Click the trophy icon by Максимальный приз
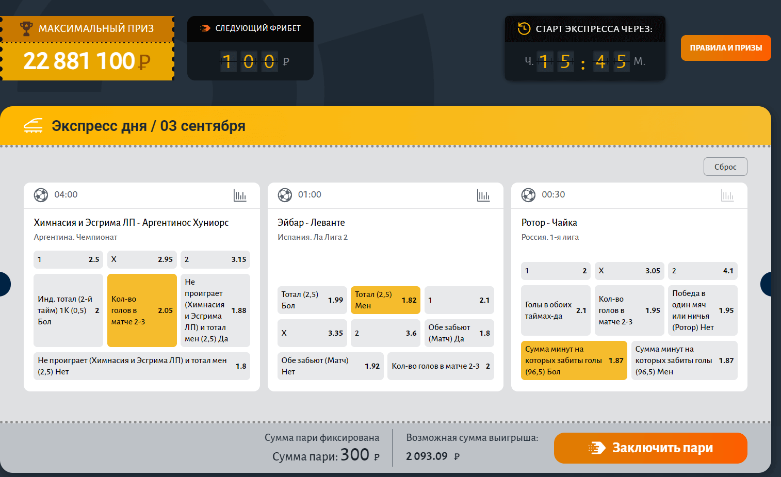Image resolution: width=781 pixels, height=477 pixels. point(26,28)
